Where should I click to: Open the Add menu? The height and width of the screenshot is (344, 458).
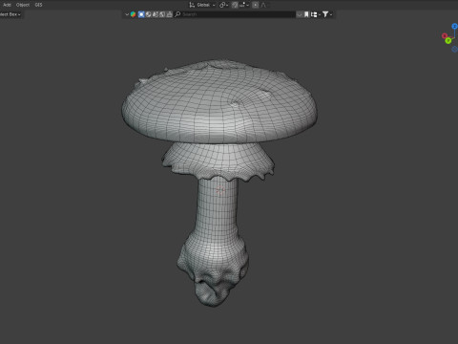(7, 5)
